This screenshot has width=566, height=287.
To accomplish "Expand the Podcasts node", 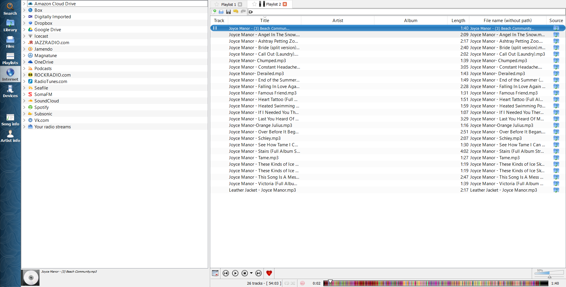I will tap(24, 69).
